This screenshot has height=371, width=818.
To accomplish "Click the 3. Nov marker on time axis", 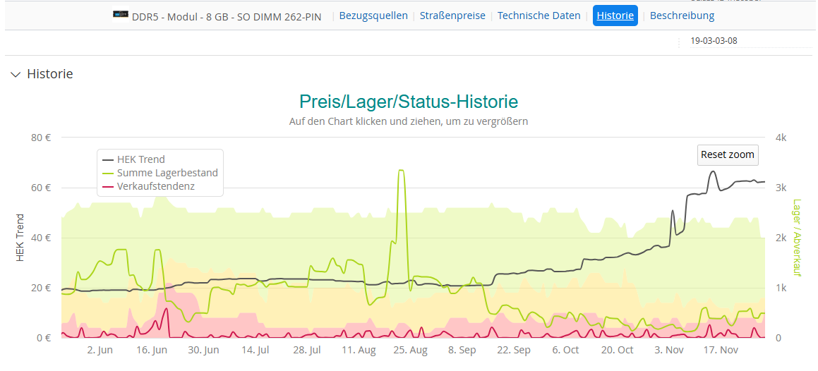I will tap(669, 350).
